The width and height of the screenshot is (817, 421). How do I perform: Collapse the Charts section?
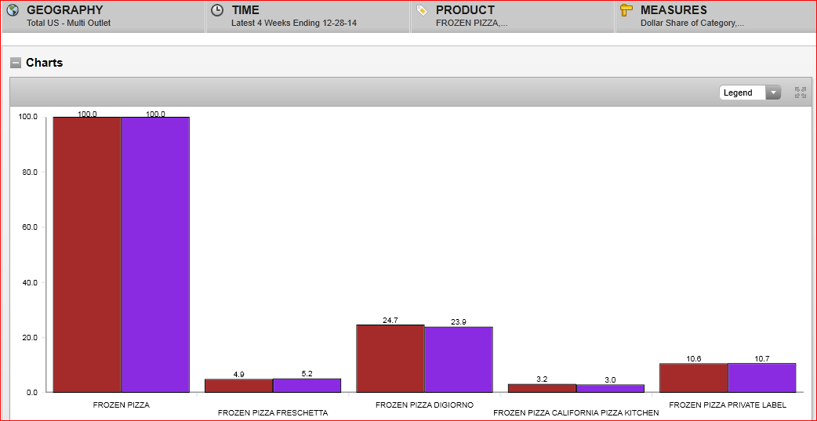pyautogui.click(x=16, y=63)
